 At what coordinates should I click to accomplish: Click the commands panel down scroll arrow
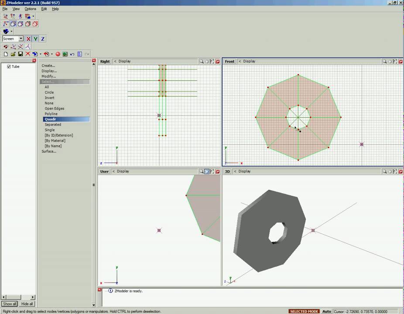[93, 305]
